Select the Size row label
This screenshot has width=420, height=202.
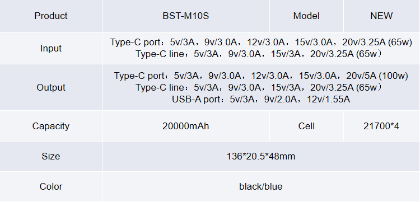coord(51,156)
